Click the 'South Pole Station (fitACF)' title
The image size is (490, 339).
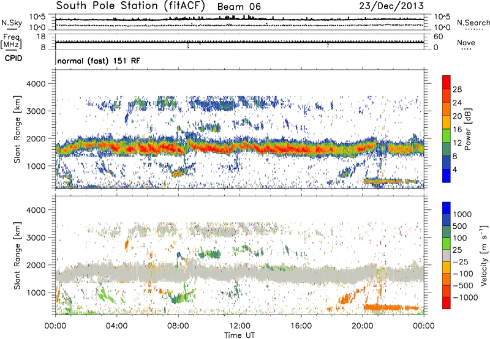(130, 6)
